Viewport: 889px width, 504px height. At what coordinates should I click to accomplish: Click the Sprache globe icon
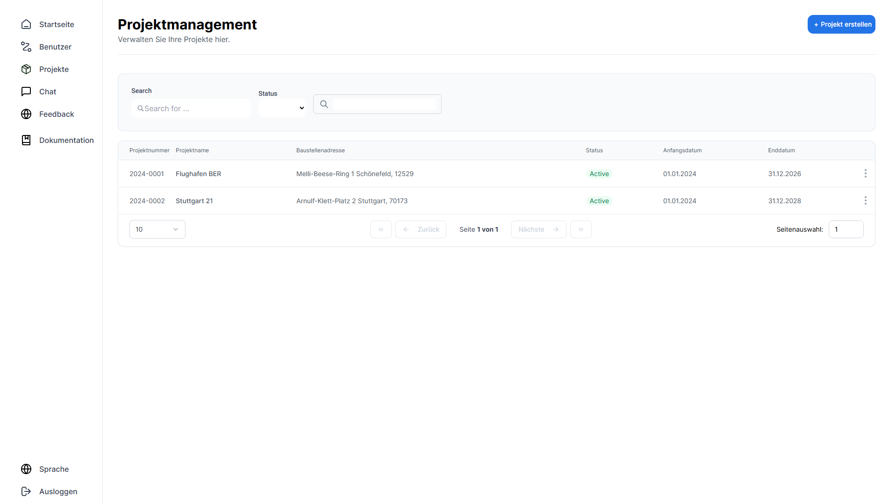(x=26, y=469)
